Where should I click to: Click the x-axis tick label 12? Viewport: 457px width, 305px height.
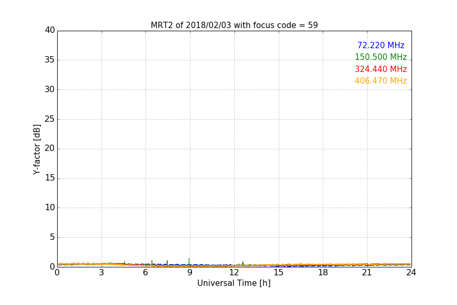pos(234,273)
